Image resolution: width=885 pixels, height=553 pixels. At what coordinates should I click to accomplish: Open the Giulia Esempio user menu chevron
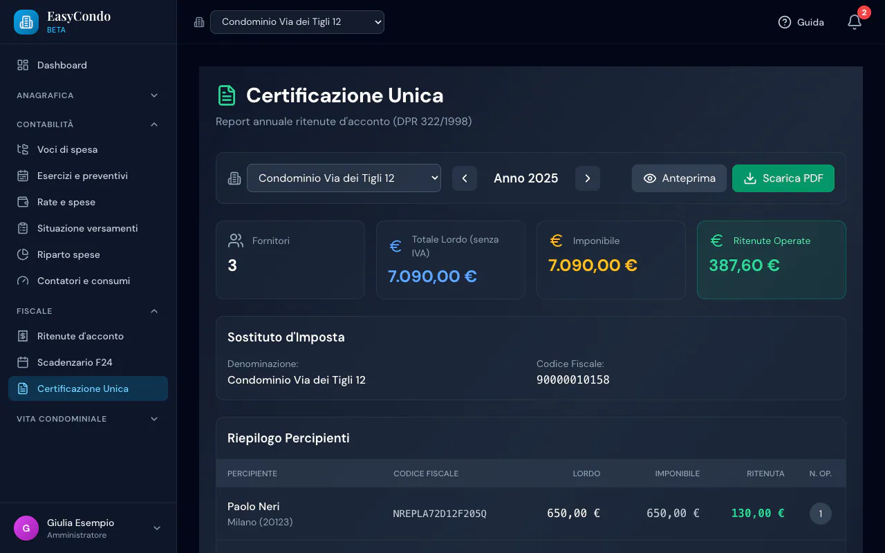(157, 528)
